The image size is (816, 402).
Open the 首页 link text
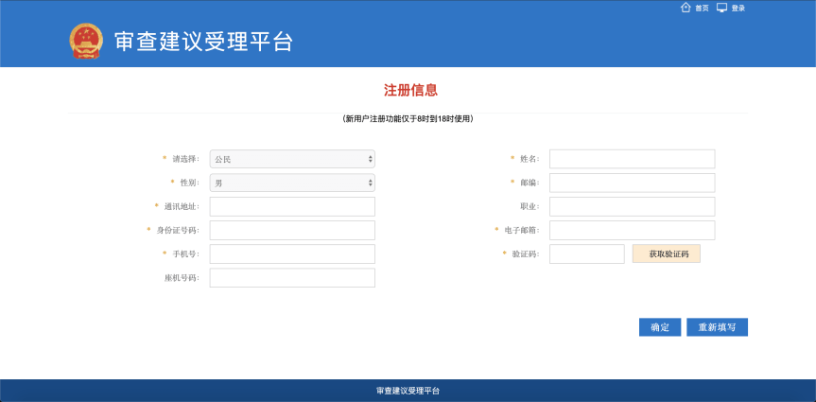[702, 9]
